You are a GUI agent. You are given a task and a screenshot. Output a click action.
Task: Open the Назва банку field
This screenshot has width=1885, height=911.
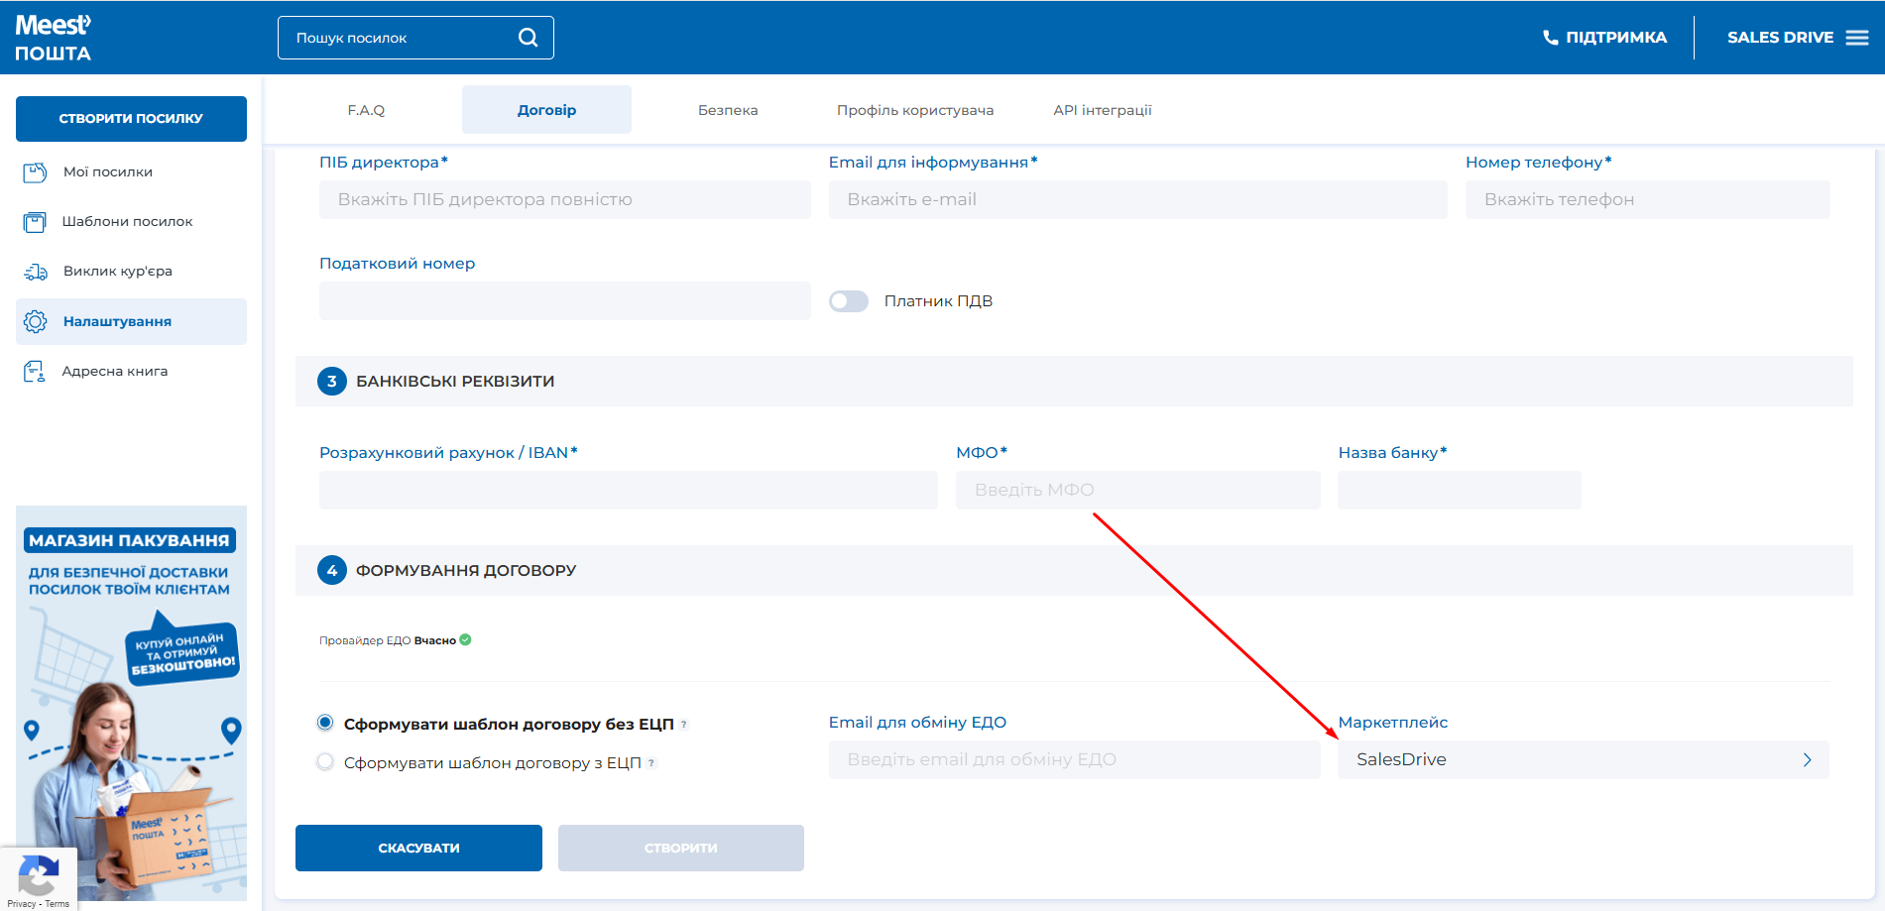1459,490
